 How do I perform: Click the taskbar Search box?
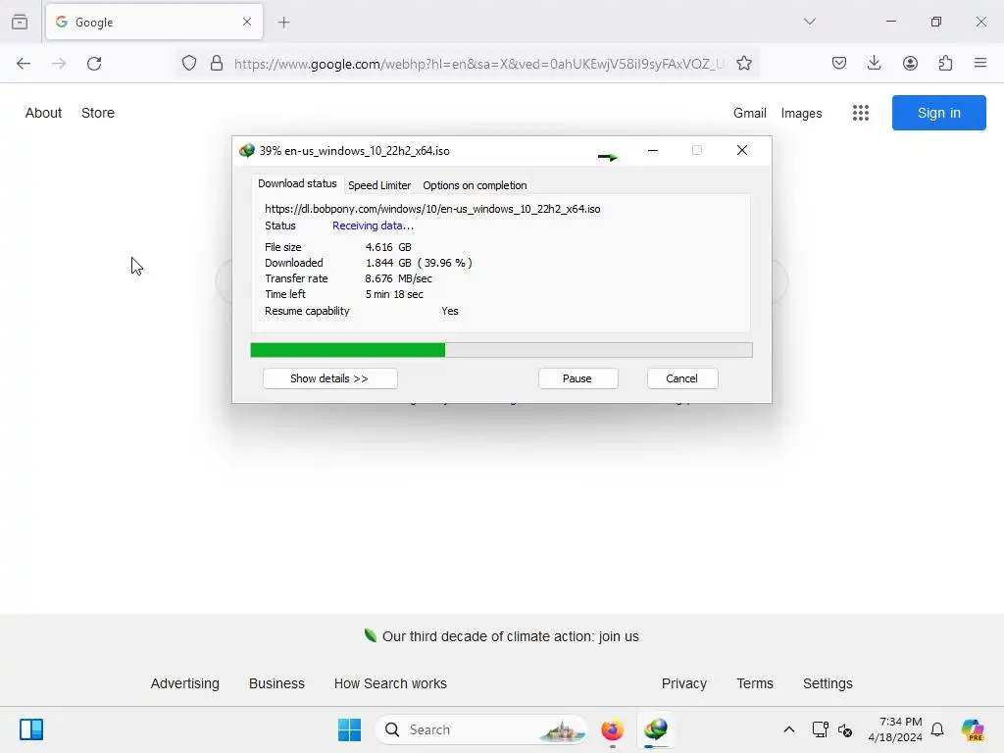tap(480, 729)
